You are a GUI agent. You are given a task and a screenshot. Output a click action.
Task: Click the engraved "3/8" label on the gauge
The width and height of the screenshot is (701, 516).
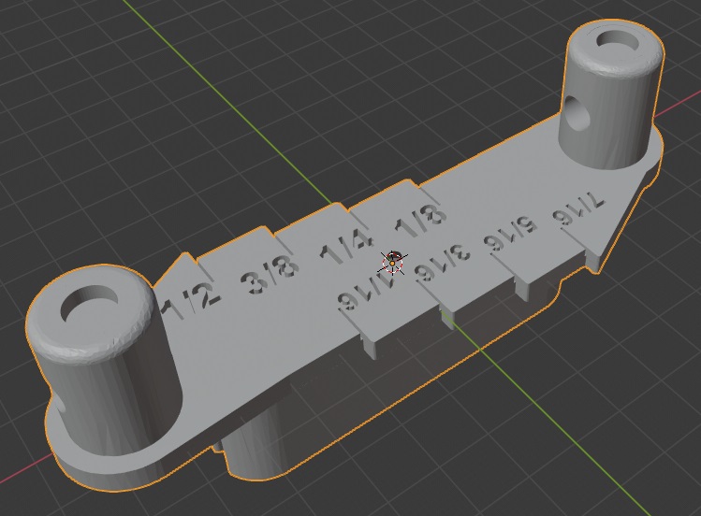(x=270, y=277)
